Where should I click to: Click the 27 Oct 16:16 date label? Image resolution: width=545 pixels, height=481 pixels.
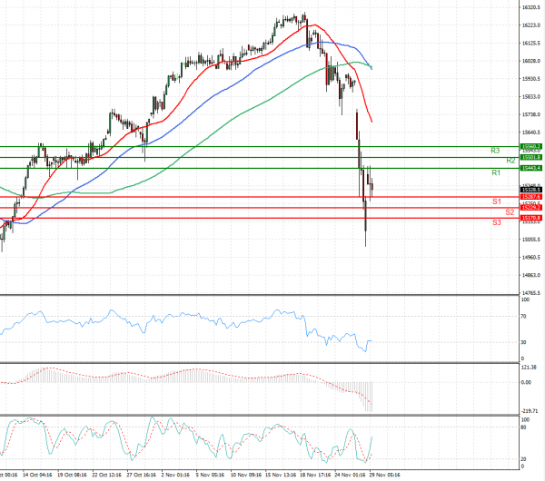pos(141,475)
